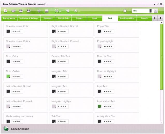This screenshot has height=134, width=165.
Task: Pick the Navigation Highlight gray swatch
Action: tap(54, 106)
